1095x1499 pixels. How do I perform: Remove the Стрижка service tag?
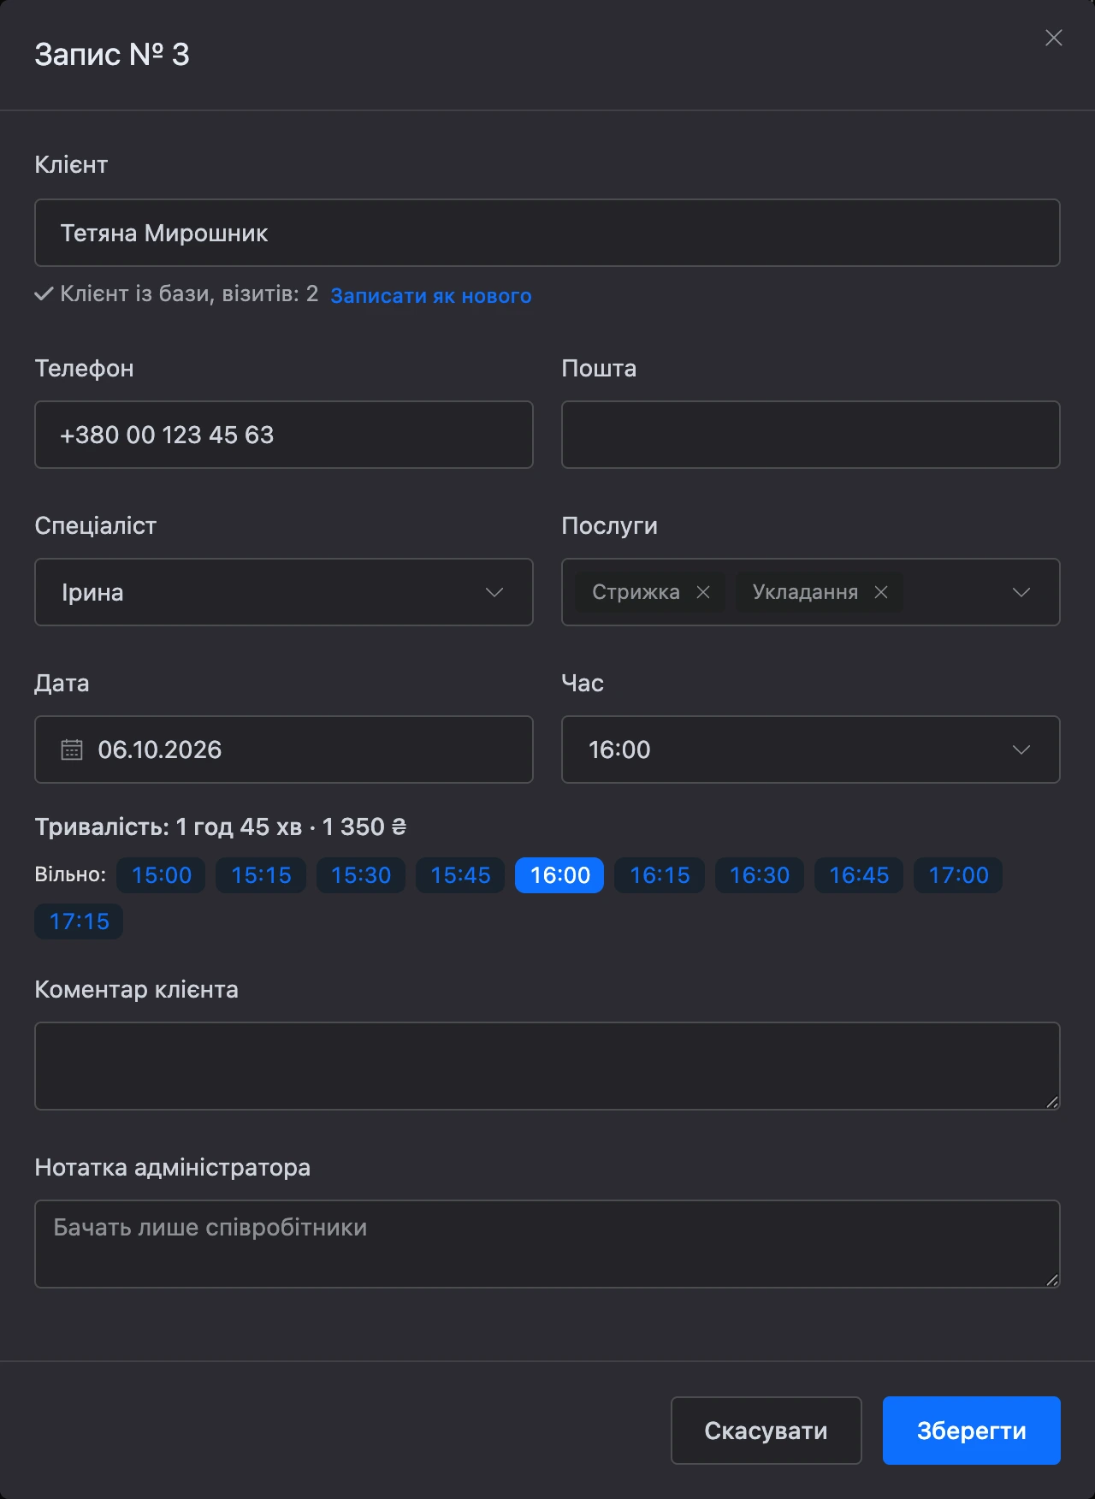click(703, 592)
